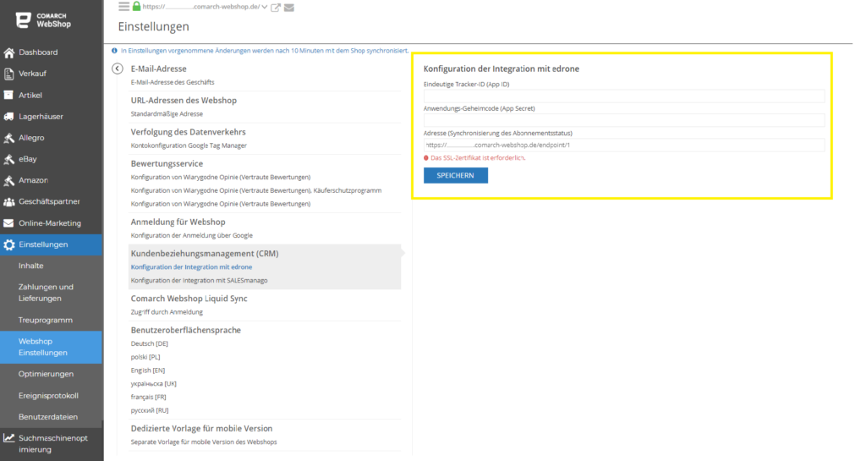Expand the shop URL dropdown arrow

tap(265, 7)
